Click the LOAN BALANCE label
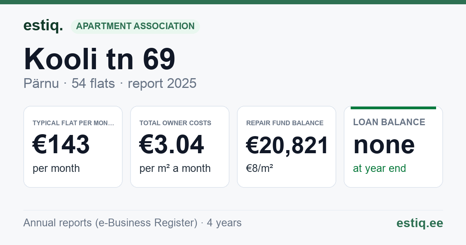Screen dimensions: 466x245 389,122
